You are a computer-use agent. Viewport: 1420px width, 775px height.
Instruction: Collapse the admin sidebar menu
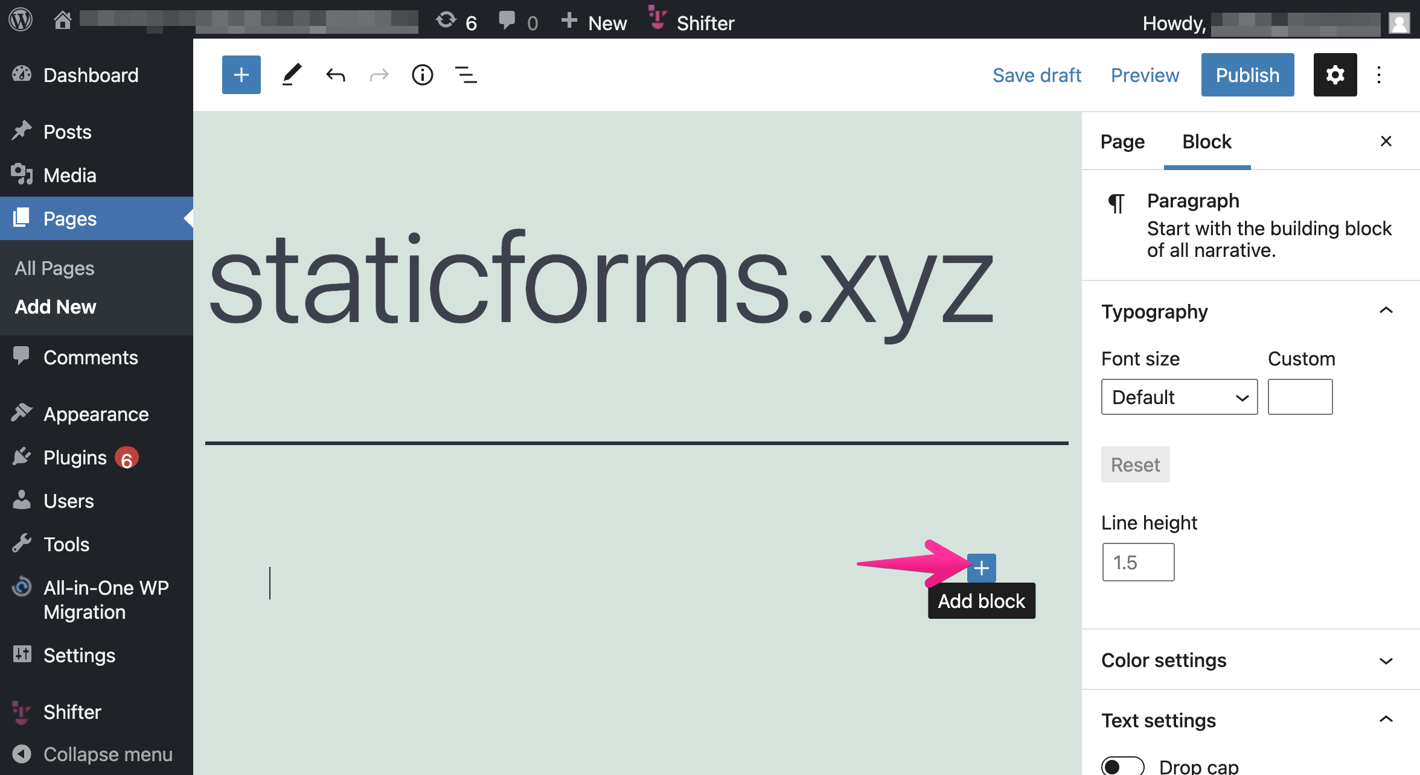(97, 754)
